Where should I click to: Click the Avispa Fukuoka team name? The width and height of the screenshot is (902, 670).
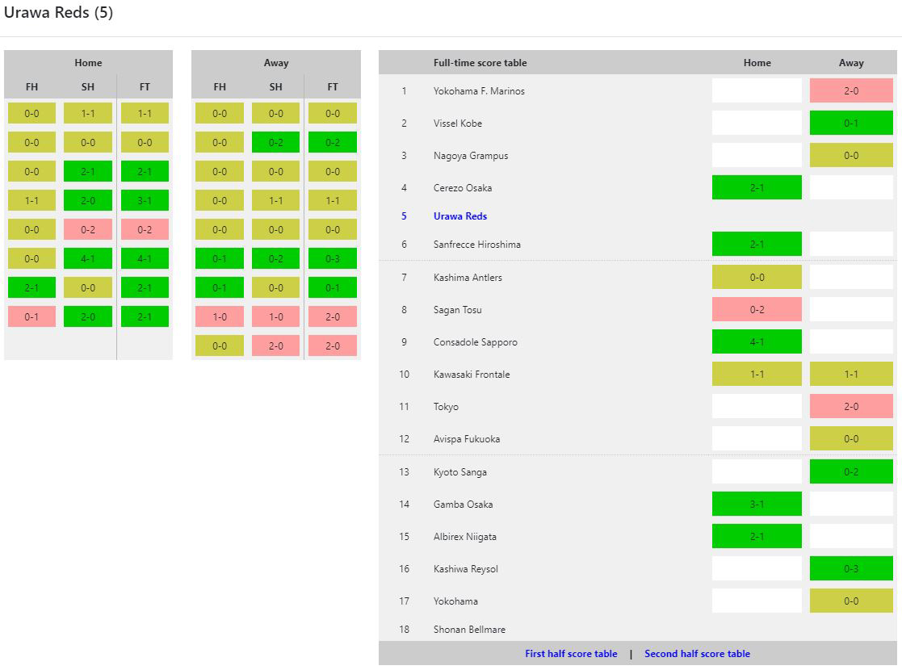coord(467,439)
